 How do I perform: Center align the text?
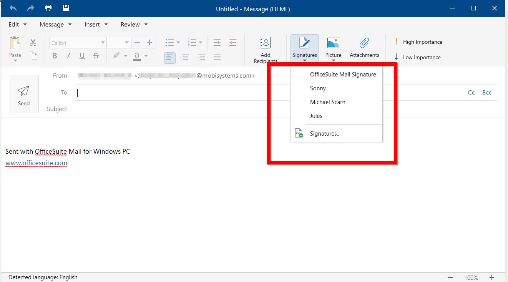tap(186, 58)
